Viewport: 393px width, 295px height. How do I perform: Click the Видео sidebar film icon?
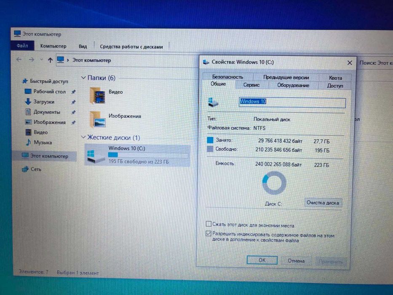[x=29, y=132]
